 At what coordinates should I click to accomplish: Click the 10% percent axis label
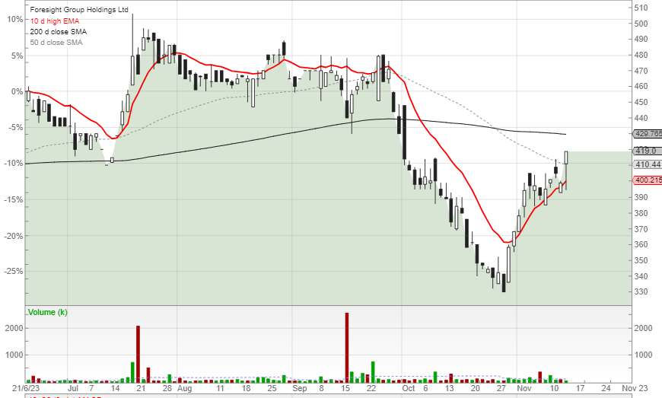click(x=14, y=20)
